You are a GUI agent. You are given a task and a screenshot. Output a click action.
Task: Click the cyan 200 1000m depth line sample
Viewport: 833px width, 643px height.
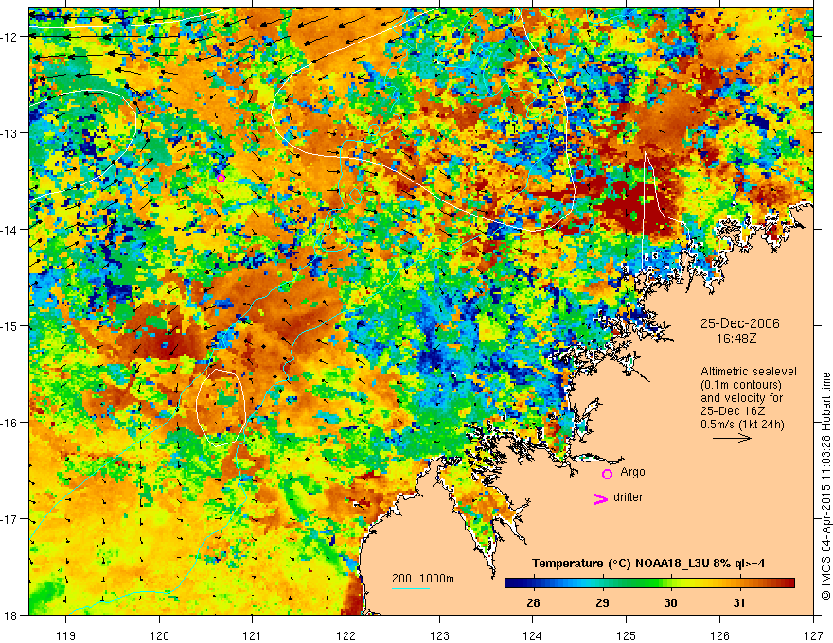(x=411, y=588)
